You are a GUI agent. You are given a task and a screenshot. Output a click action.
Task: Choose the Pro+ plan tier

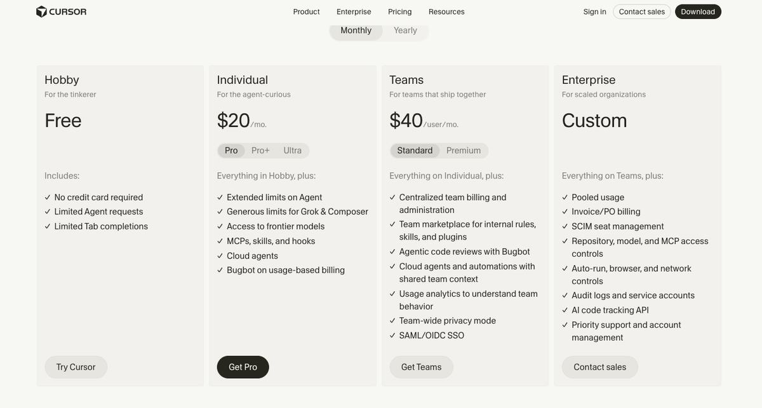pos(260,151)
